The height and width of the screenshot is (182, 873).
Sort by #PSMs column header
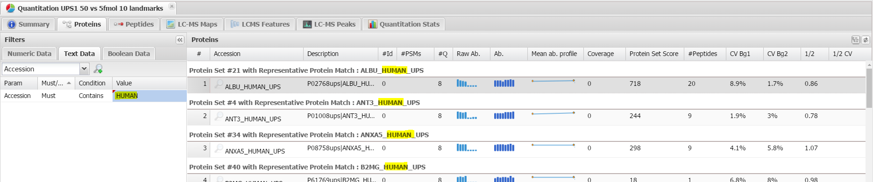415,54
